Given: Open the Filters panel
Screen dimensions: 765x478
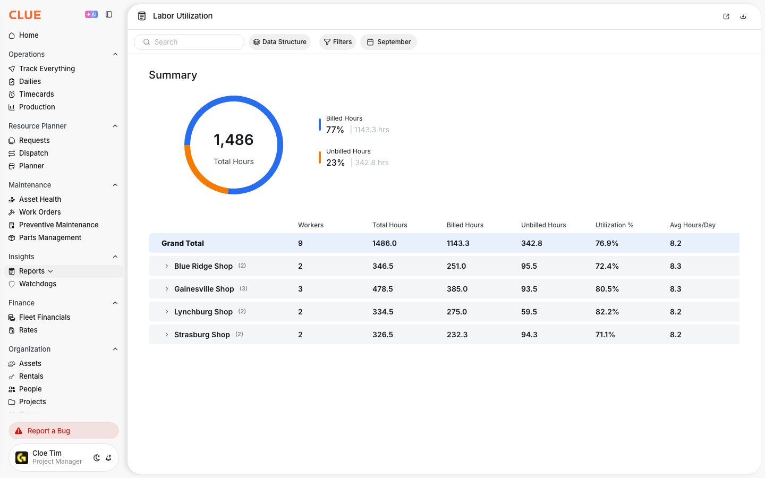Looking at the screenshot, I should click(337, 42).
